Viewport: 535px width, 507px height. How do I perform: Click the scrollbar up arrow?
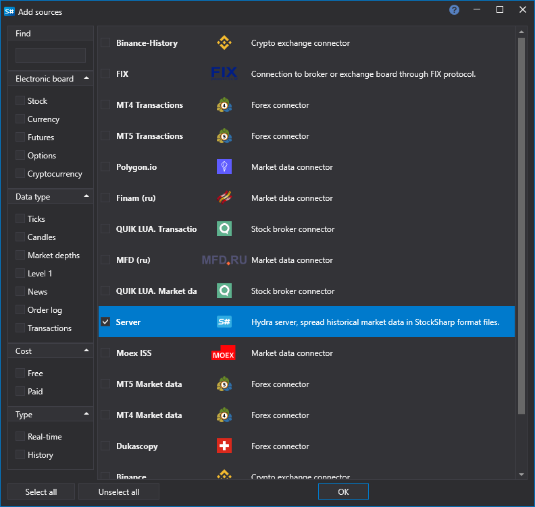pyautogui.click(x=521, y=32)
